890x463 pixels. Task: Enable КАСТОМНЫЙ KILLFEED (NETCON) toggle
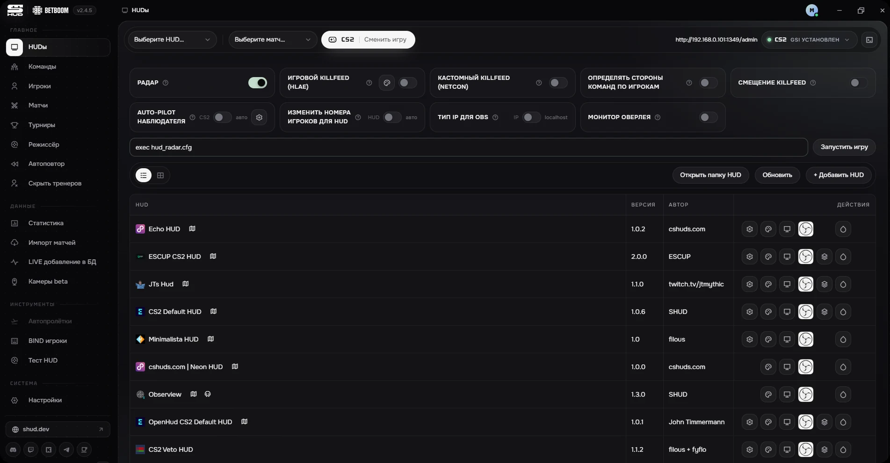(x=558, y=83)
